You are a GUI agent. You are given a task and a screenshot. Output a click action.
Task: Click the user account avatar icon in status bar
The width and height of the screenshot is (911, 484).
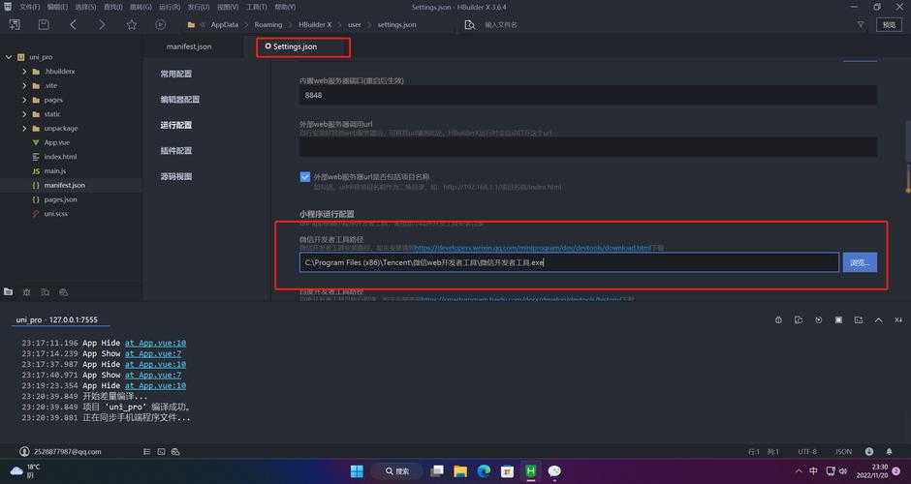(24, 451)
